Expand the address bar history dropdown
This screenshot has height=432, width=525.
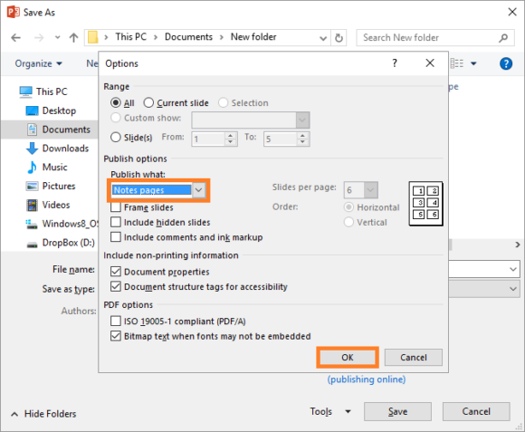tap(323, 38)
